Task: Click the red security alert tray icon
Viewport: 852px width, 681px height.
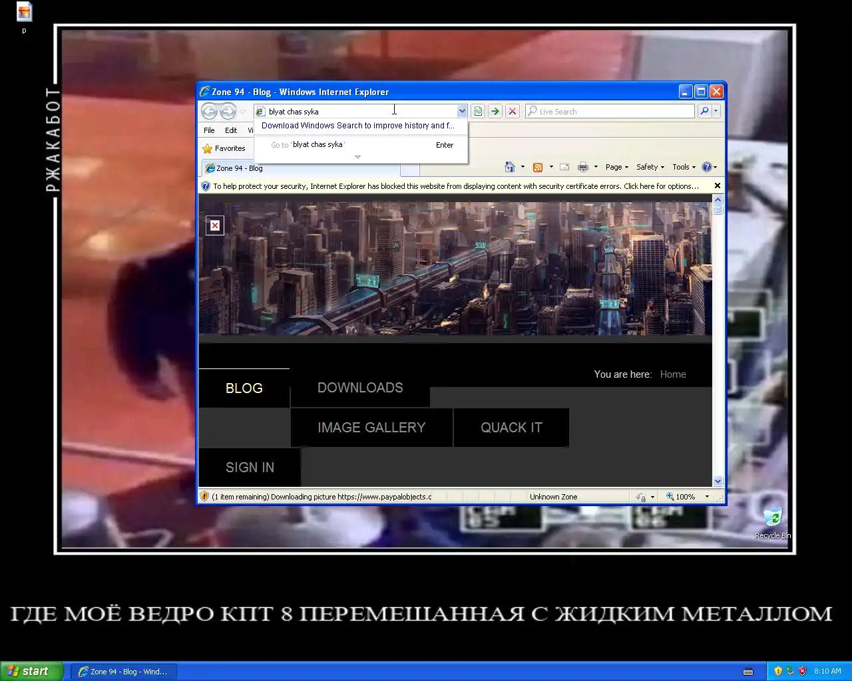Action: [x=802, y=671]
